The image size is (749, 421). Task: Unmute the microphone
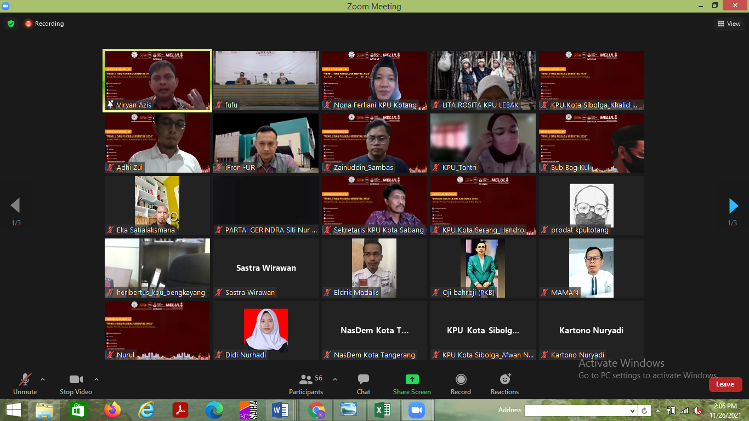click(25, 384)
